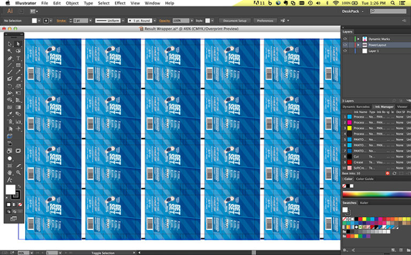
Task: Select the Hand tool
Action: click(10, 172)
